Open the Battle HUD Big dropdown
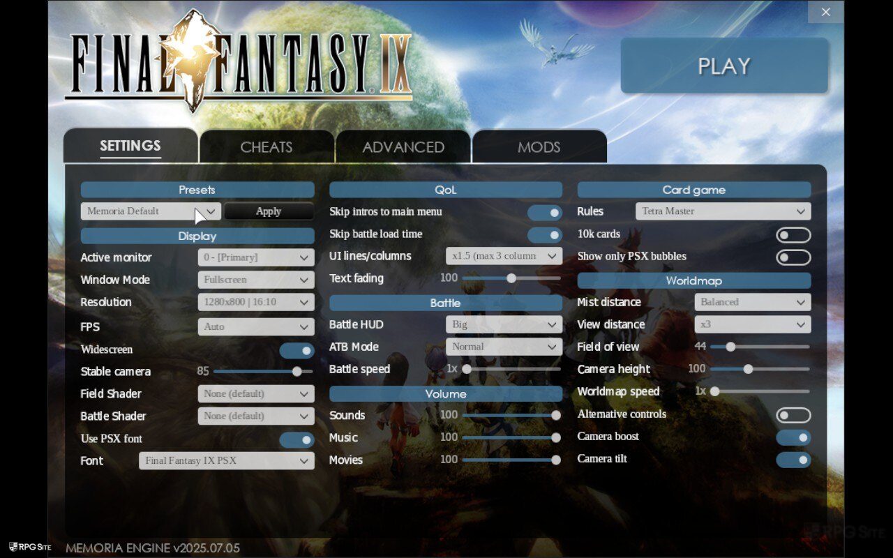 tap(504, 324)
